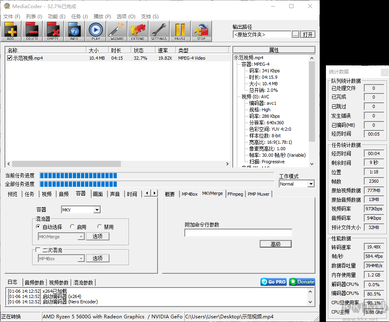Click the Go PRO button

point(273,281)
